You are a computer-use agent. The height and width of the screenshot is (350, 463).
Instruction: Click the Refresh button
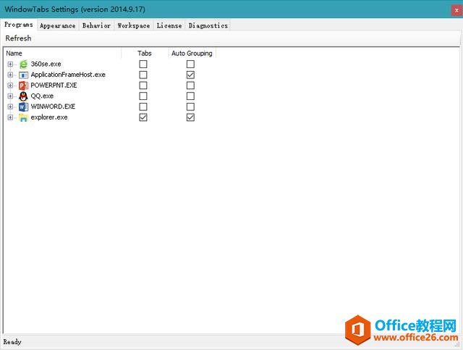click(x=18, y=38)
